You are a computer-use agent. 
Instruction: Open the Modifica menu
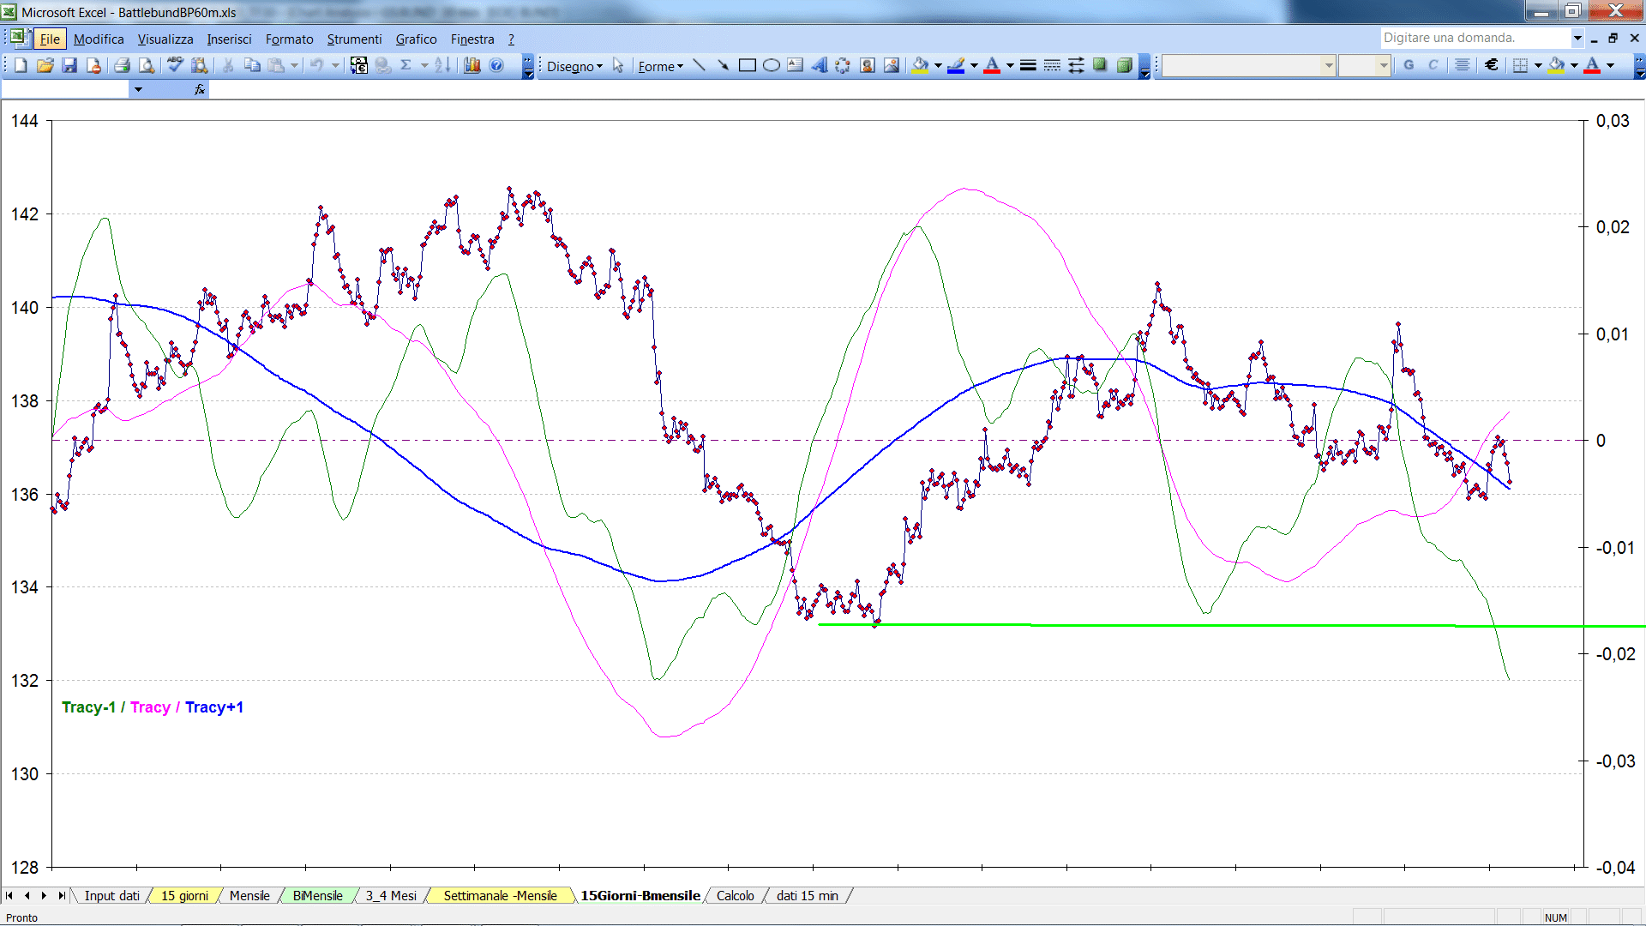[x=99, y=39]
